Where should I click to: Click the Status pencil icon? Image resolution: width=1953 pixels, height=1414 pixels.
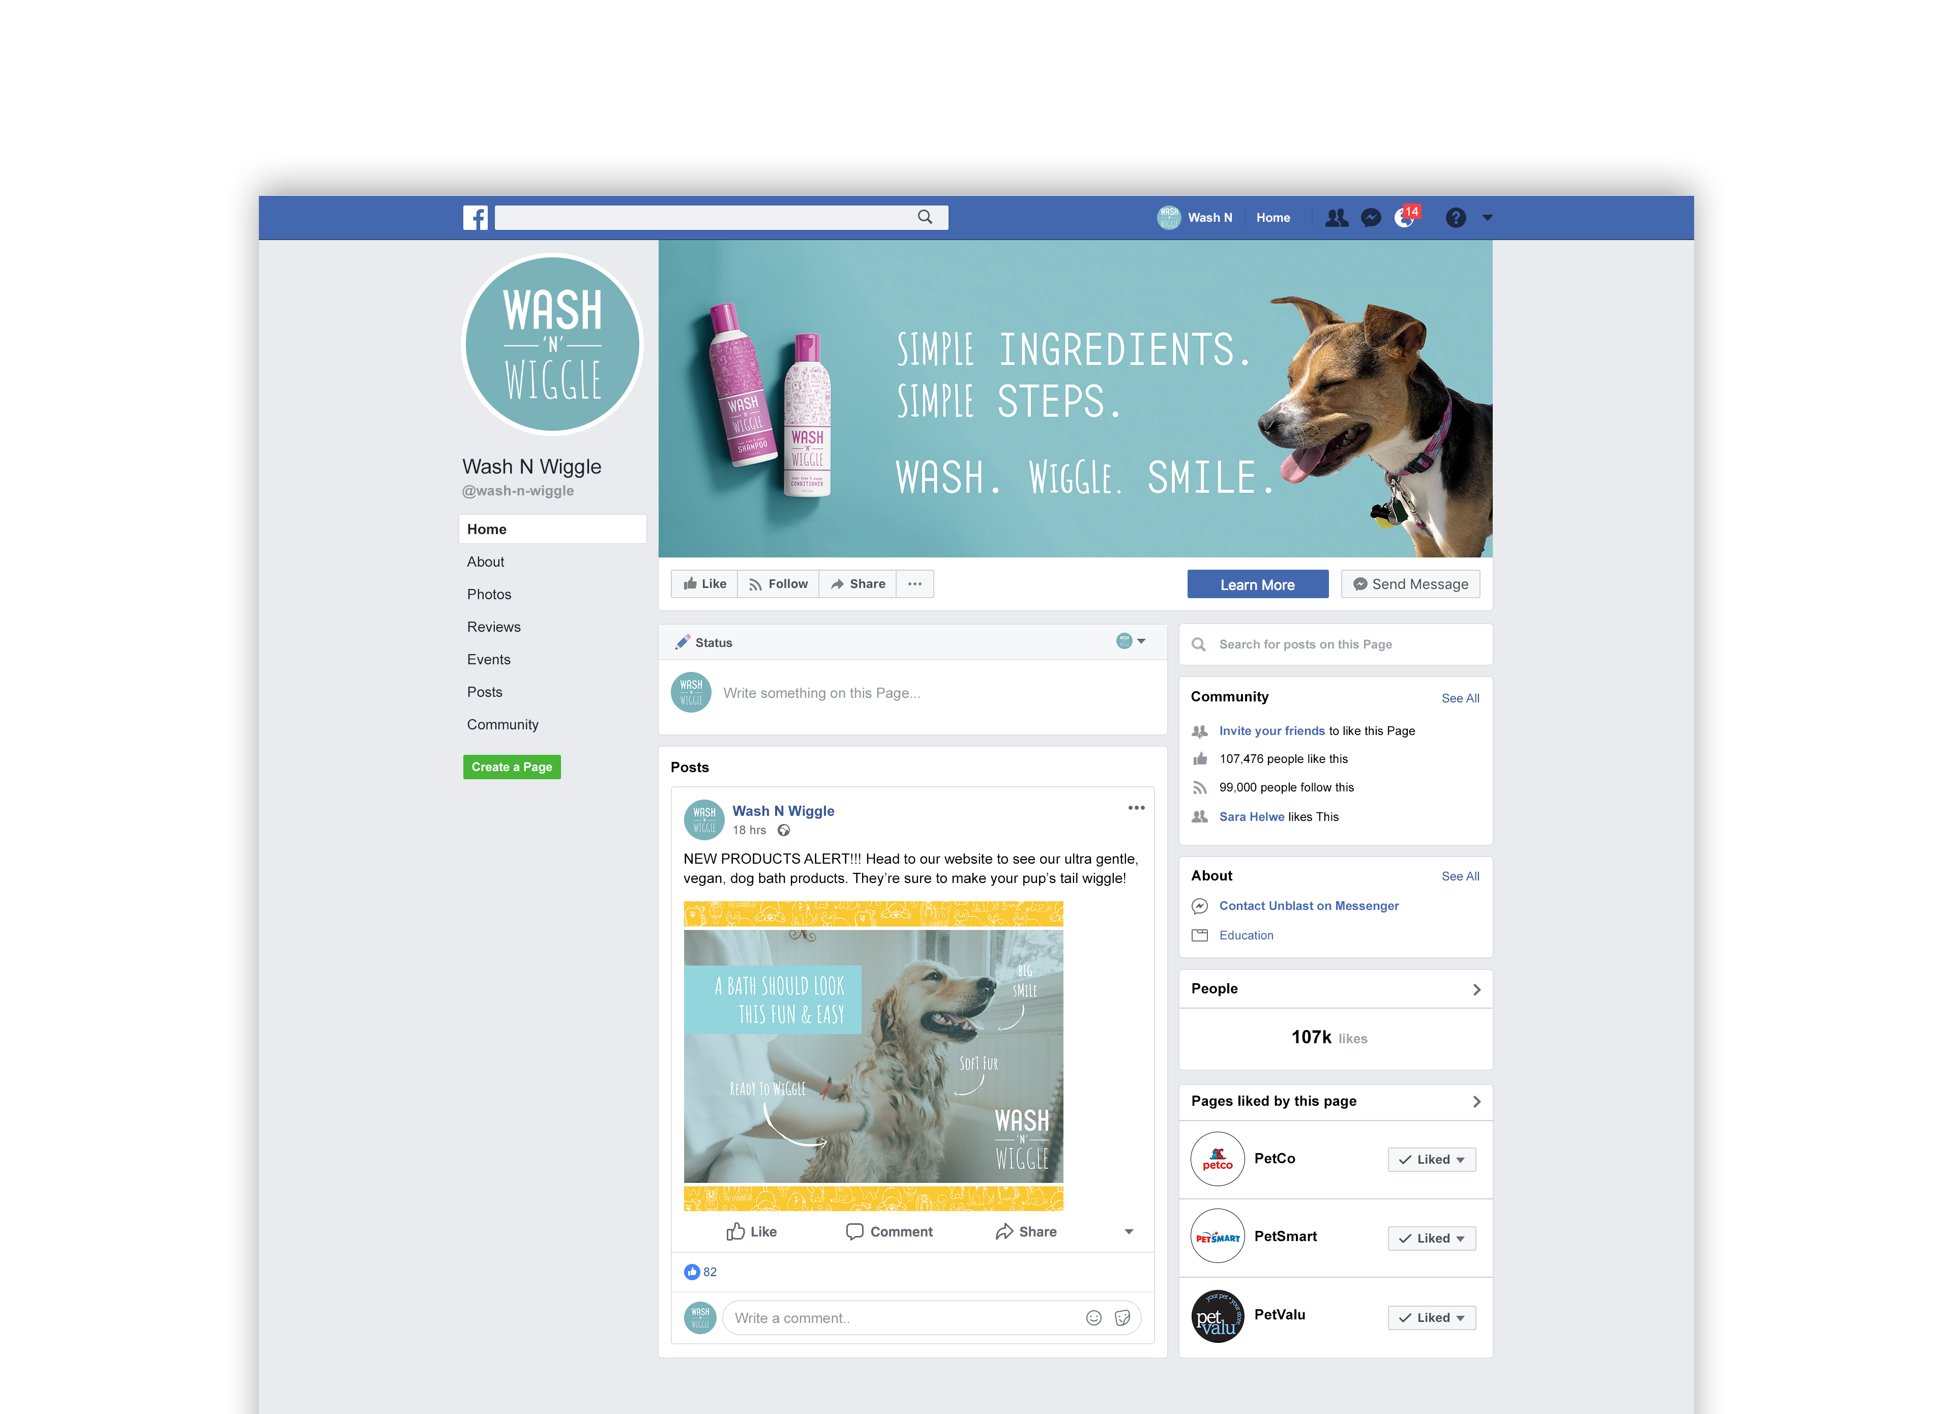point(683,642)
